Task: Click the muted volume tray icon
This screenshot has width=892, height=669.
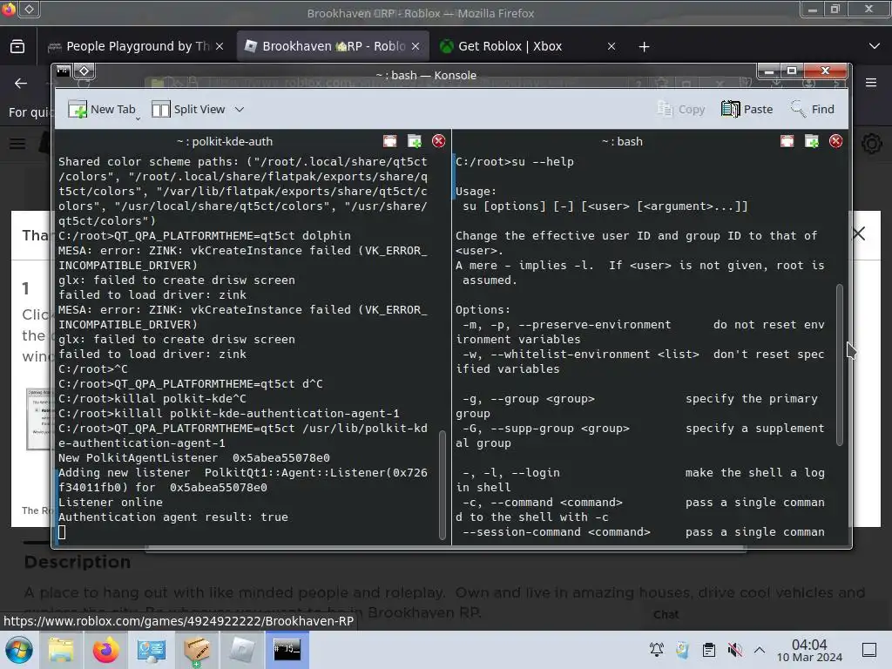Action: pyautogui.click(x=734, y=650)
